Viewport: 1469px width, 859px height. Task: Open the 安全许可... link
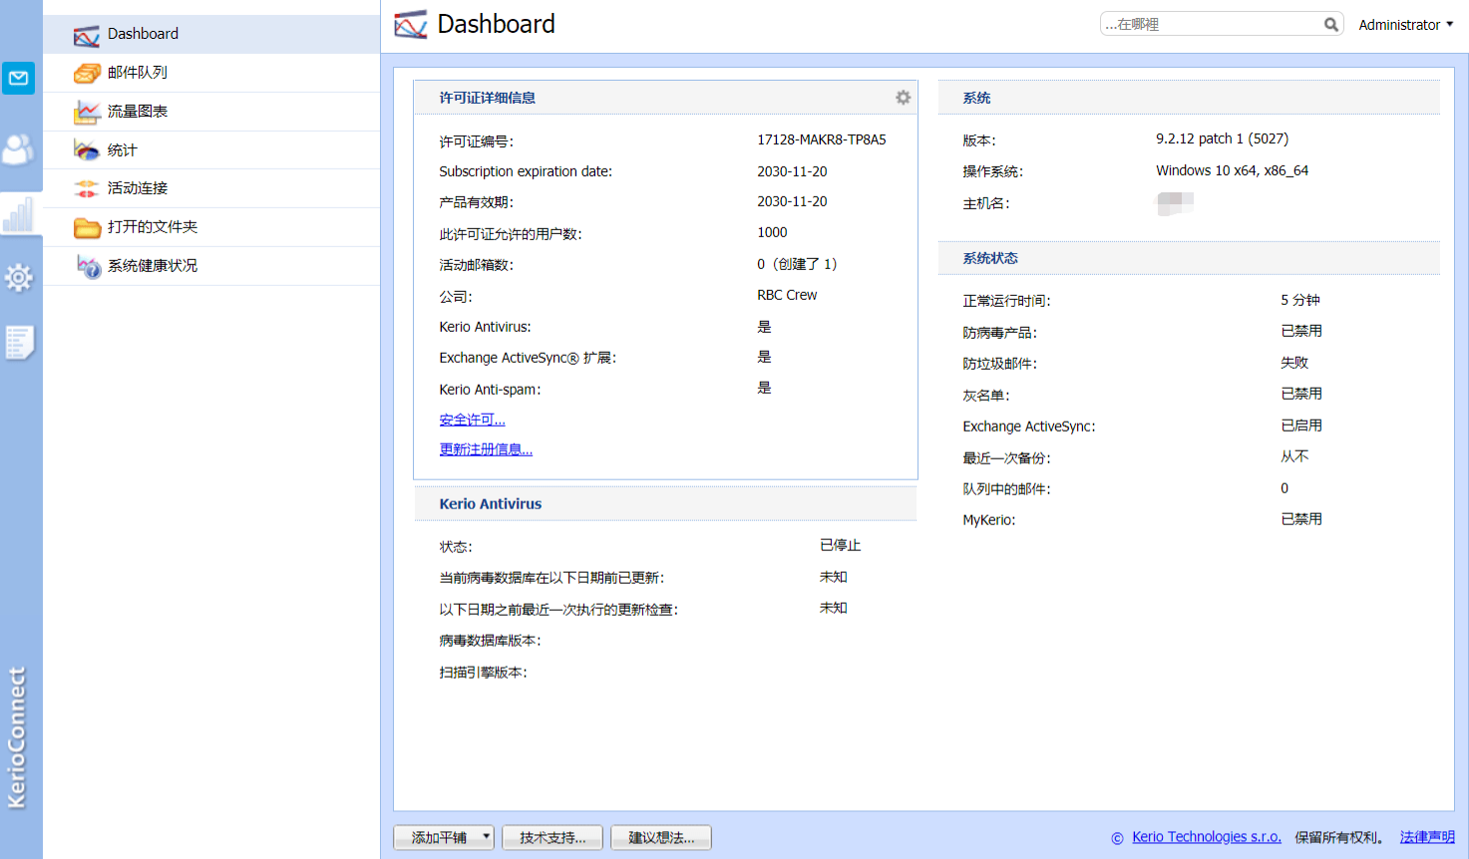tap(472, 420)
